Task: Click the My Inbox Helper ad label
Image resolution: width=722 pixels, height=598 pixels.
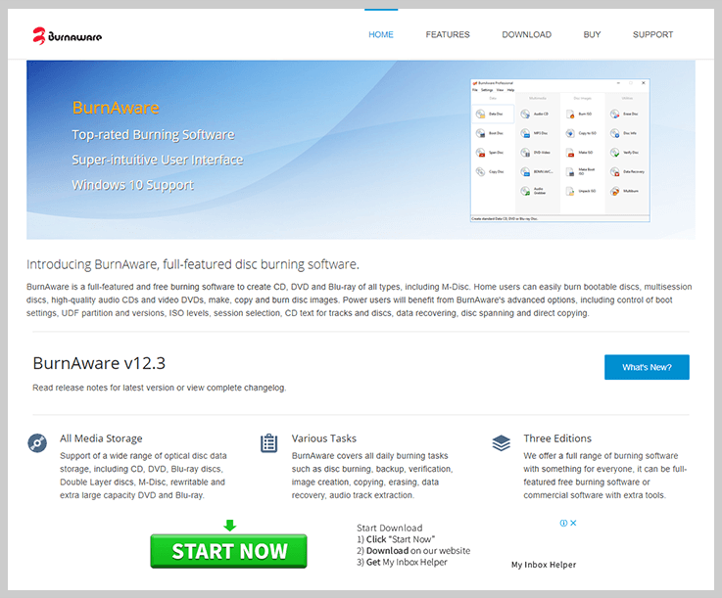Action: tap(544, 565)
